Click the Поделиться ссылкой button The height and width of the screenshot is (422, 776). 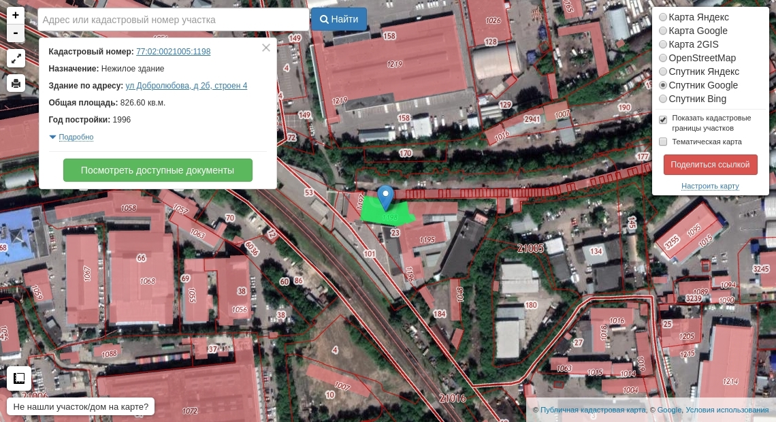point(710,165)
